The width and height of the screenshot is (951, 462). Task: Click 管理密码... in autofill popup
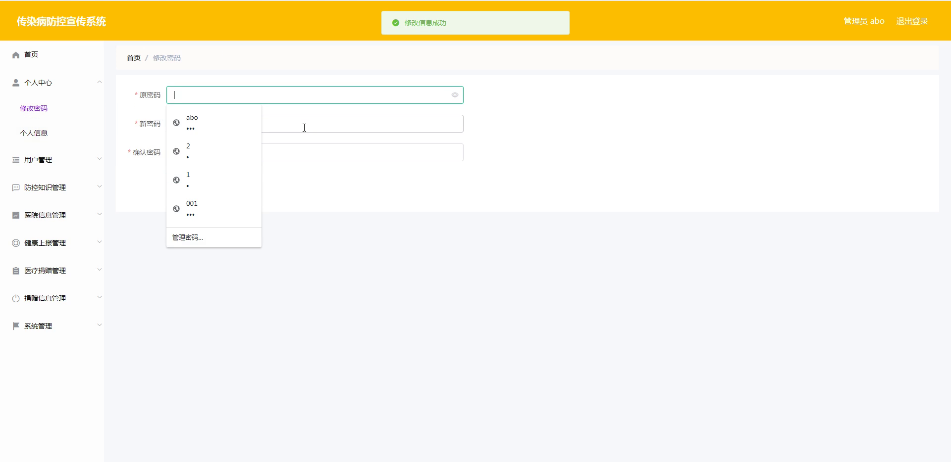(188, 237)
